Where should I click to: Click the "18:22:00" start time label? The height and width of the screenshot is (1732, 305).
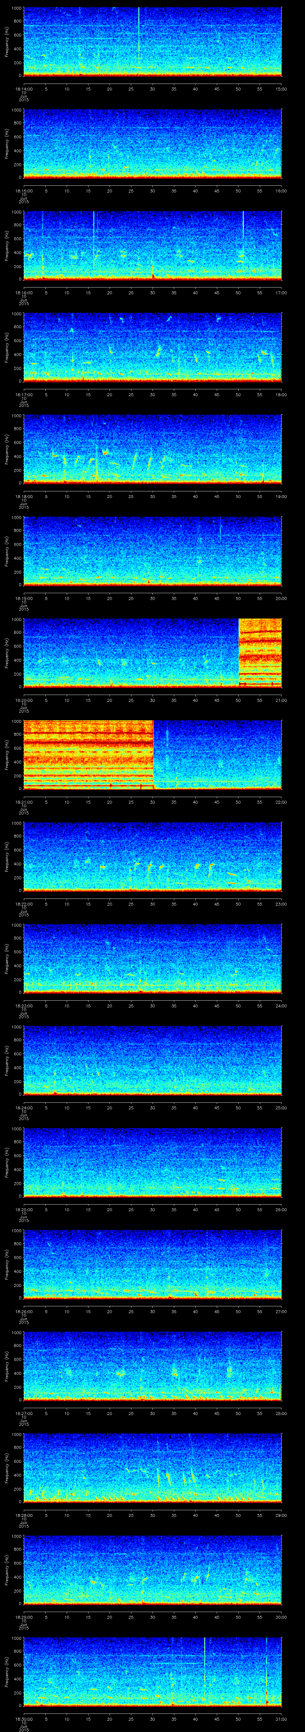pos(24,904)
